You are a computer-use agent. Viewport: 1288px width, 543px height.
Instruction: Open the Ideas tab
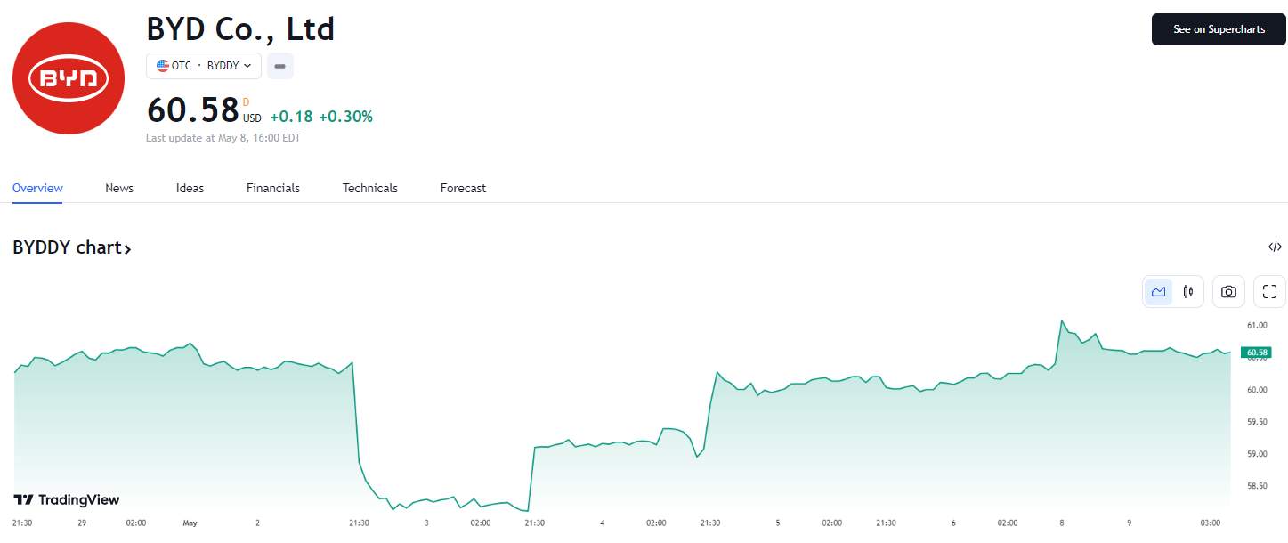pos(190,188)
